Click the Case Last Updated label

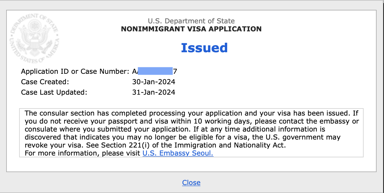click(54, 92)
